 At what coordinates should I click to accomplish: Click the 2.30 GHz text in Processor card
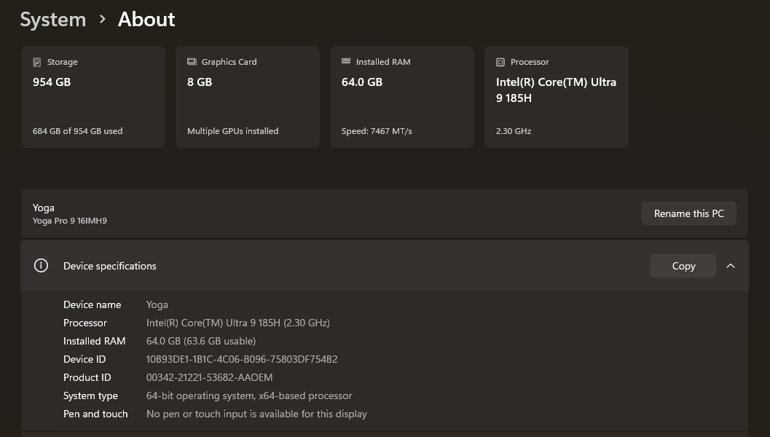(514, 131)
